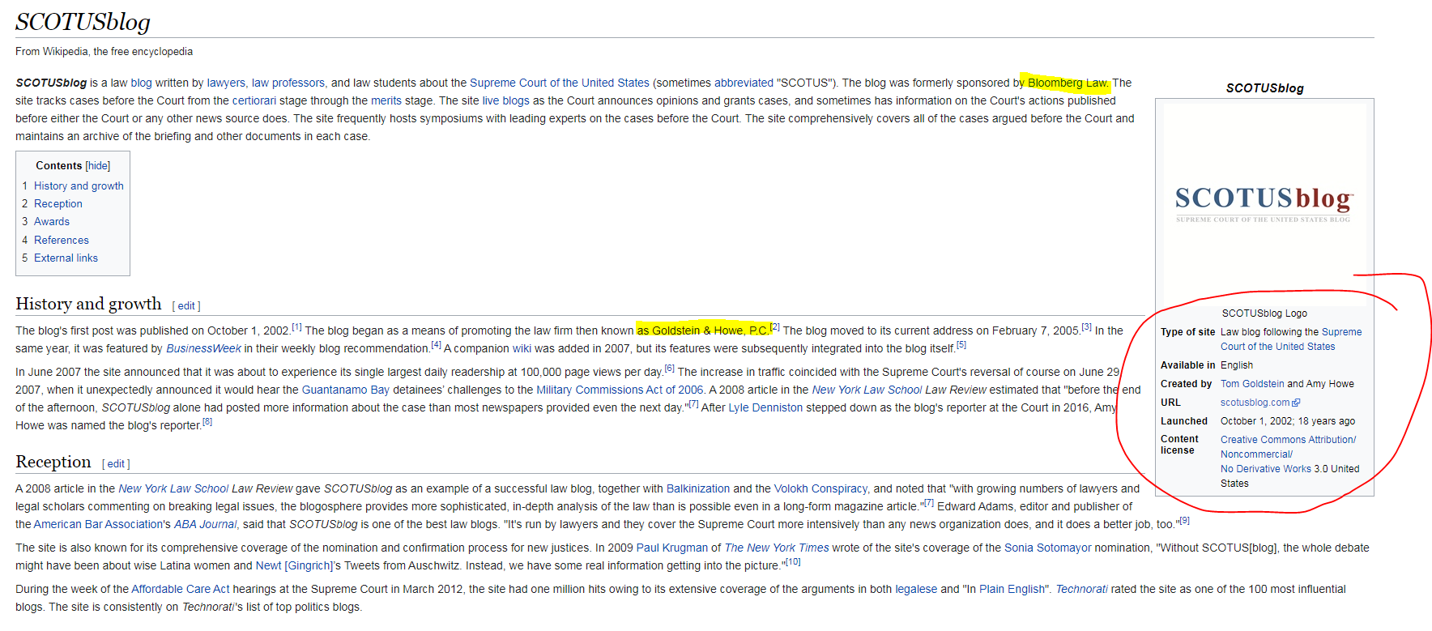Viewport: 1432px width, 631px height.
Task: Open the lawyers link
Action: coord(226,83)
